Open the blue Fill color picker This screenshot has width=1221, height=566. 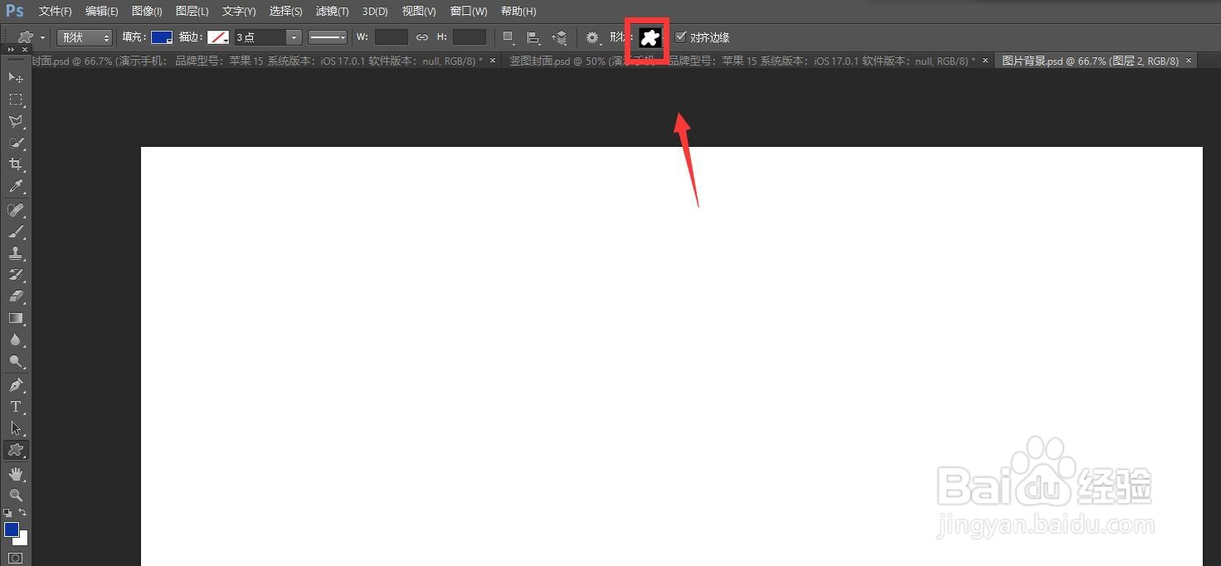162,37
